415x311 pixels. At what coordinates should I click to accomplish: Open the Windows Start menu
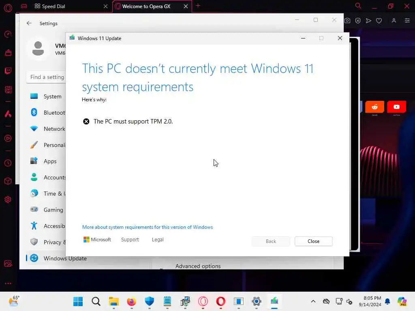click(78, 301)
